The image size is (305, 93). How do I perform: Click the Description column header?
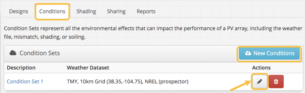click(x=21, y=68)
